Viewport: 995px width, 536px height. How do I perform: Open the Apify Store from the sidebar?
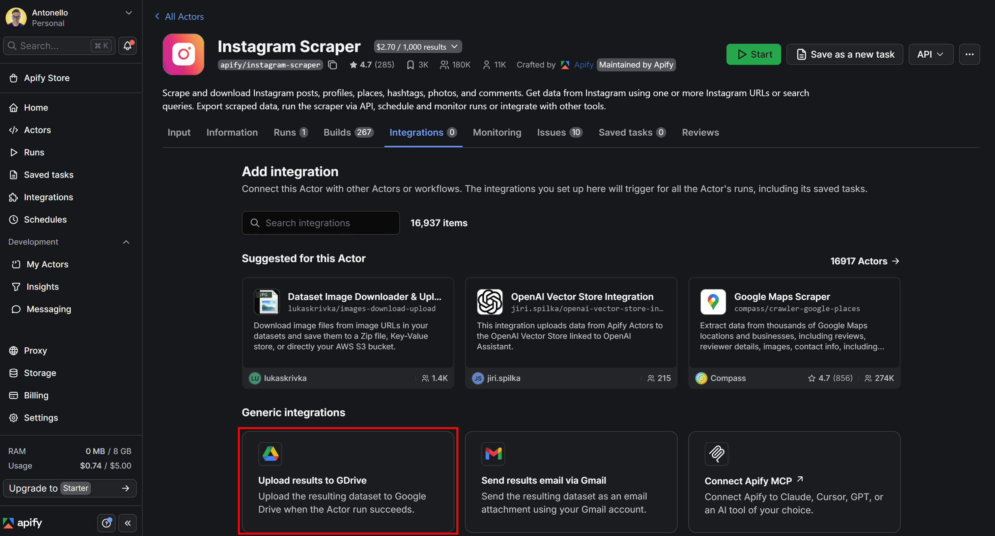pos(46,78)
